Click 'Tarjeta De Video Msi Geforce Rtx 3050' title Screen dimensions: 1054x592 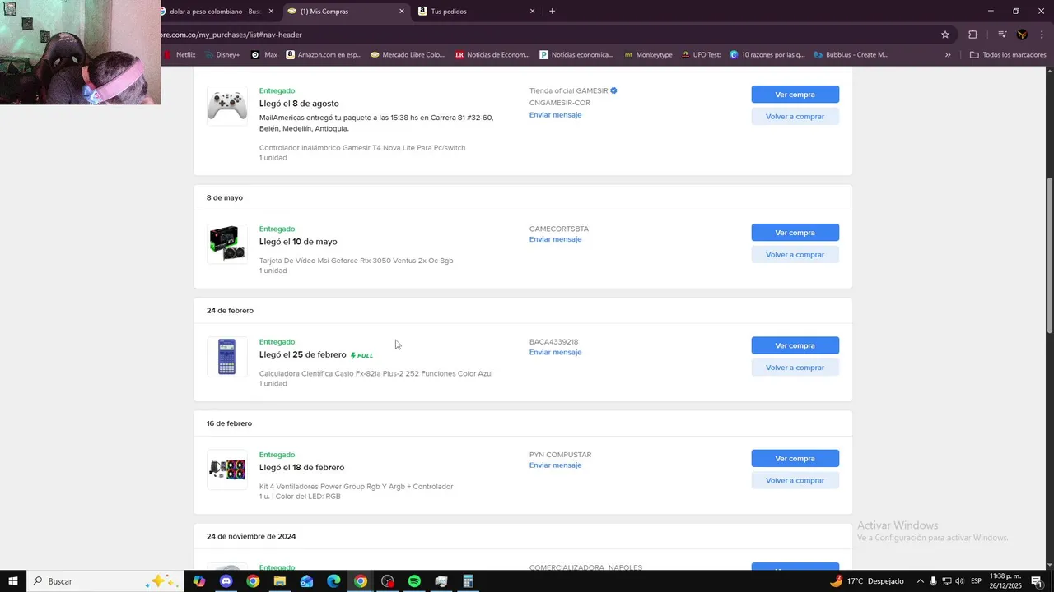coord(356,261)
